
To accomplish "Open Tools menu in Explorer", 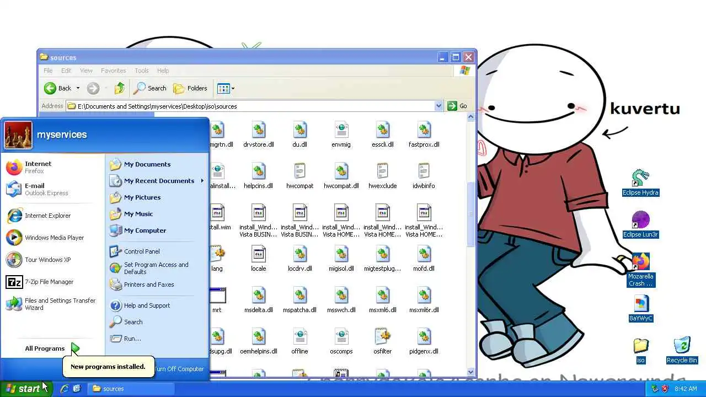I will [142, 71].
